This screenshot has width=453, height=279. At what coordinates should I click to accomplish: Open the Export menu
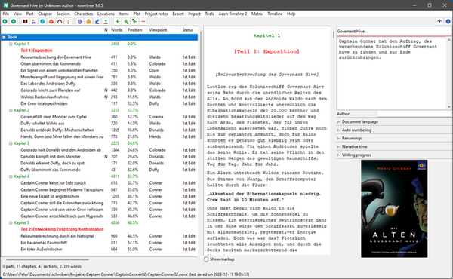(x=178, y=14)
